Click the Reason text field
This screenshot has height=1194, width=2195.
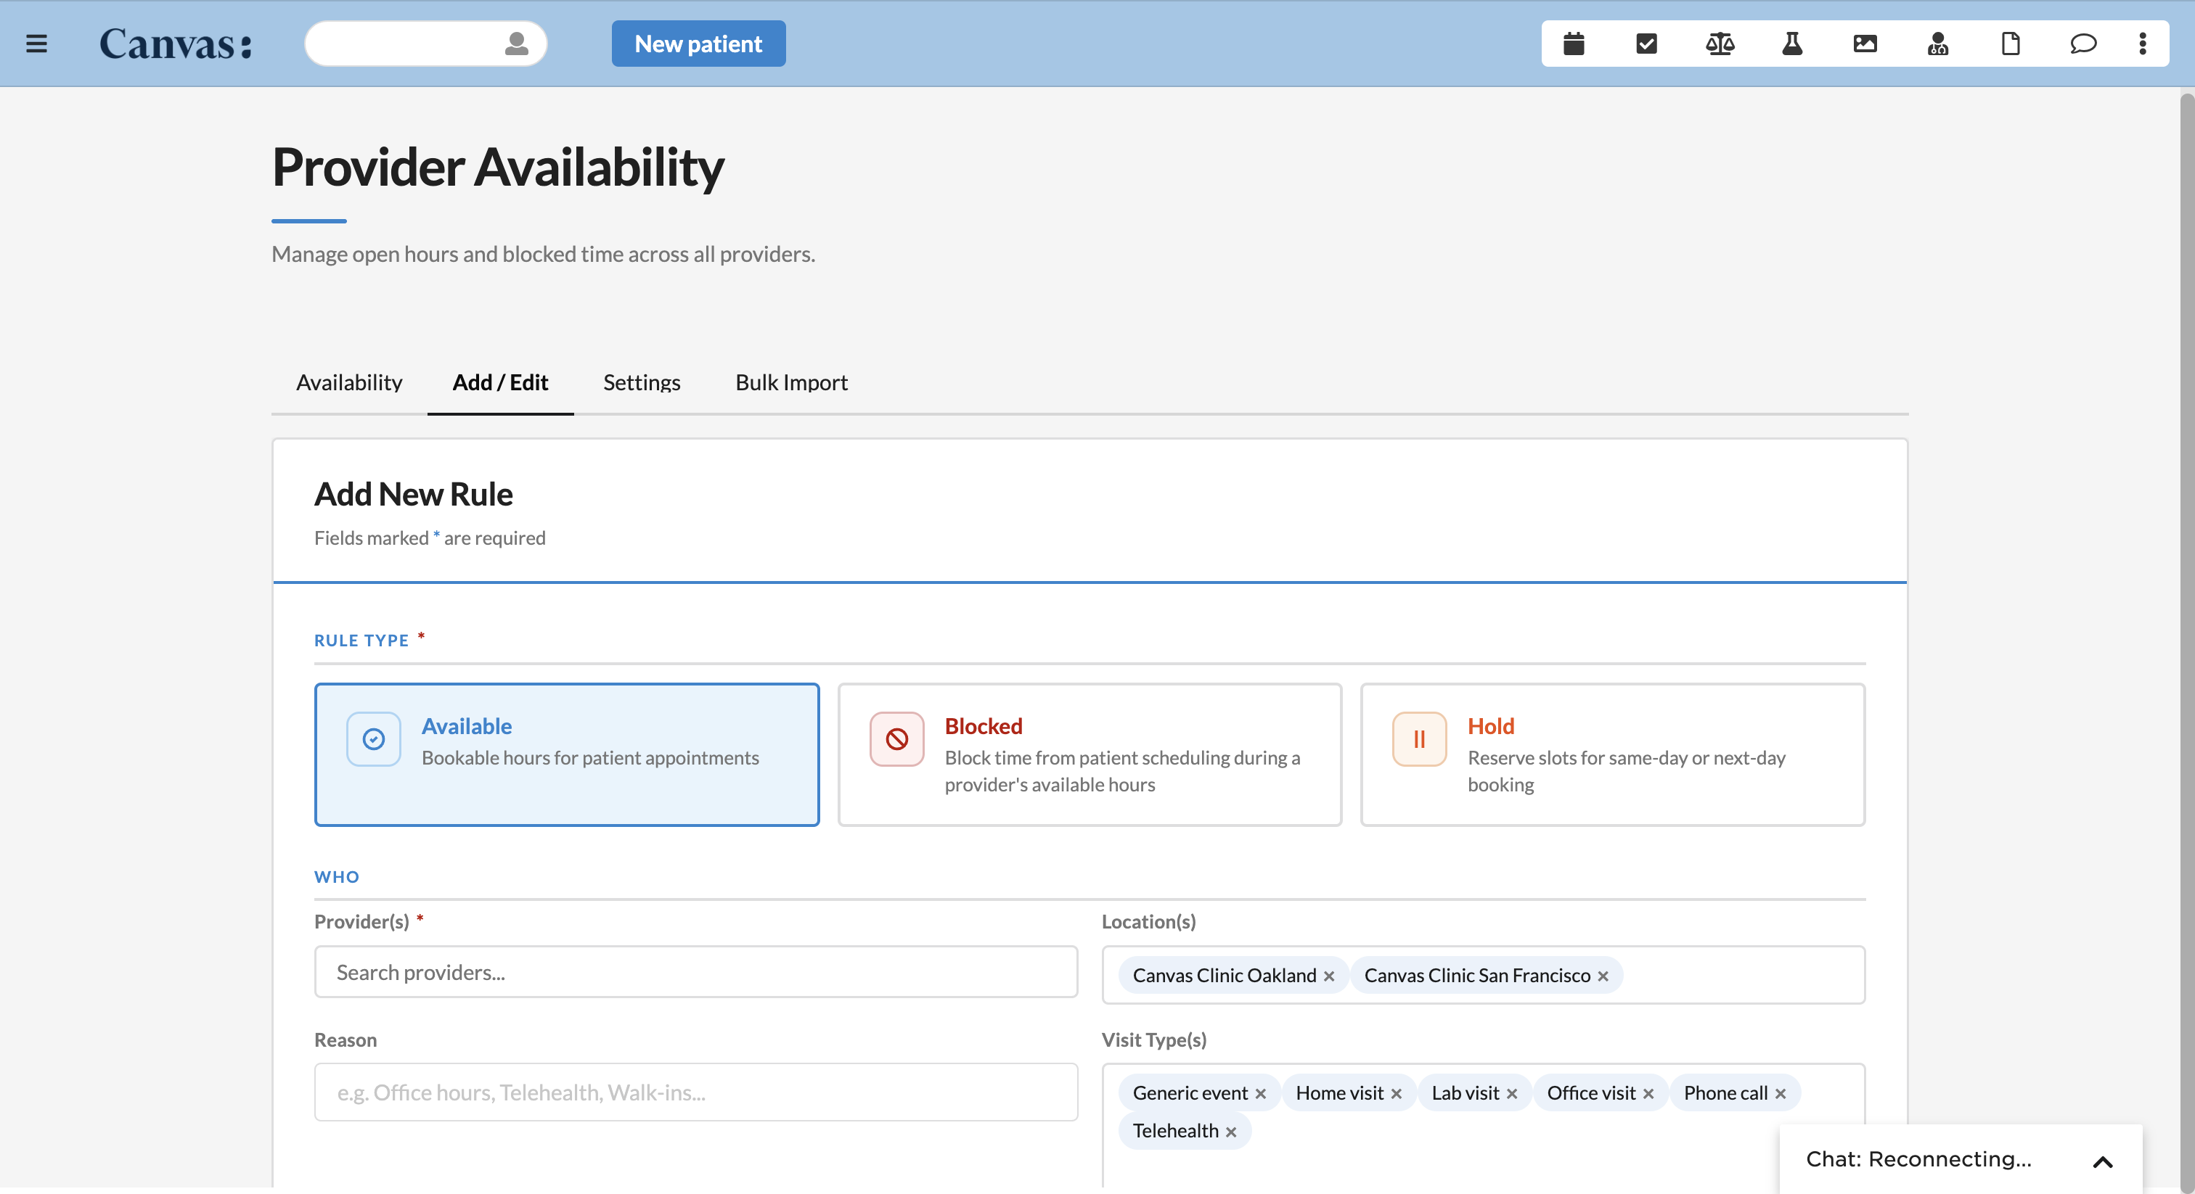[x=695, y=1092]
